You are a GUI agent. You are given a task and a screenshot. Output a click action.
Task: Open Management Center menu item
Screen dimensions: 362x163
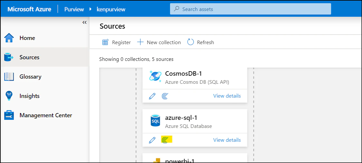(44, 115)
